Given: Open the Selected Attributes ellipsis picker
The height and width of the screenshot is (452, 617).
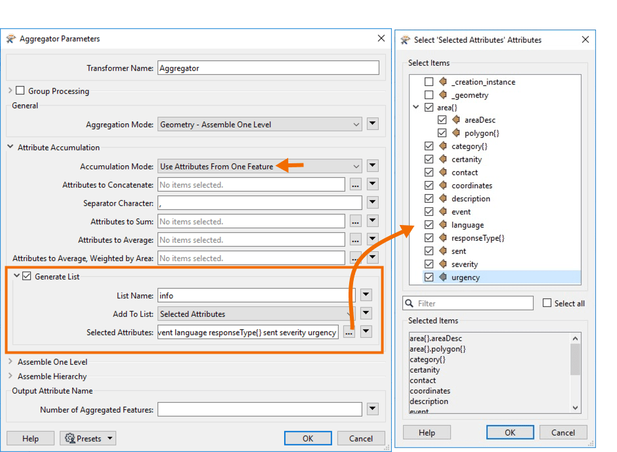Looking at the screenshot, I should point(349,332).
